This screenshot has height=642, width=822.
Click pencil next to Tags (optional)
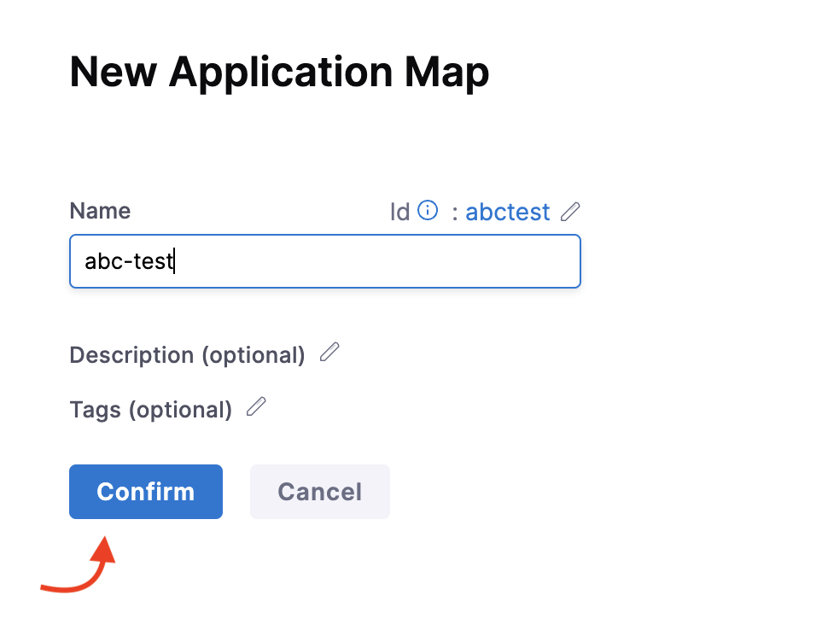(x=256, y=407)
